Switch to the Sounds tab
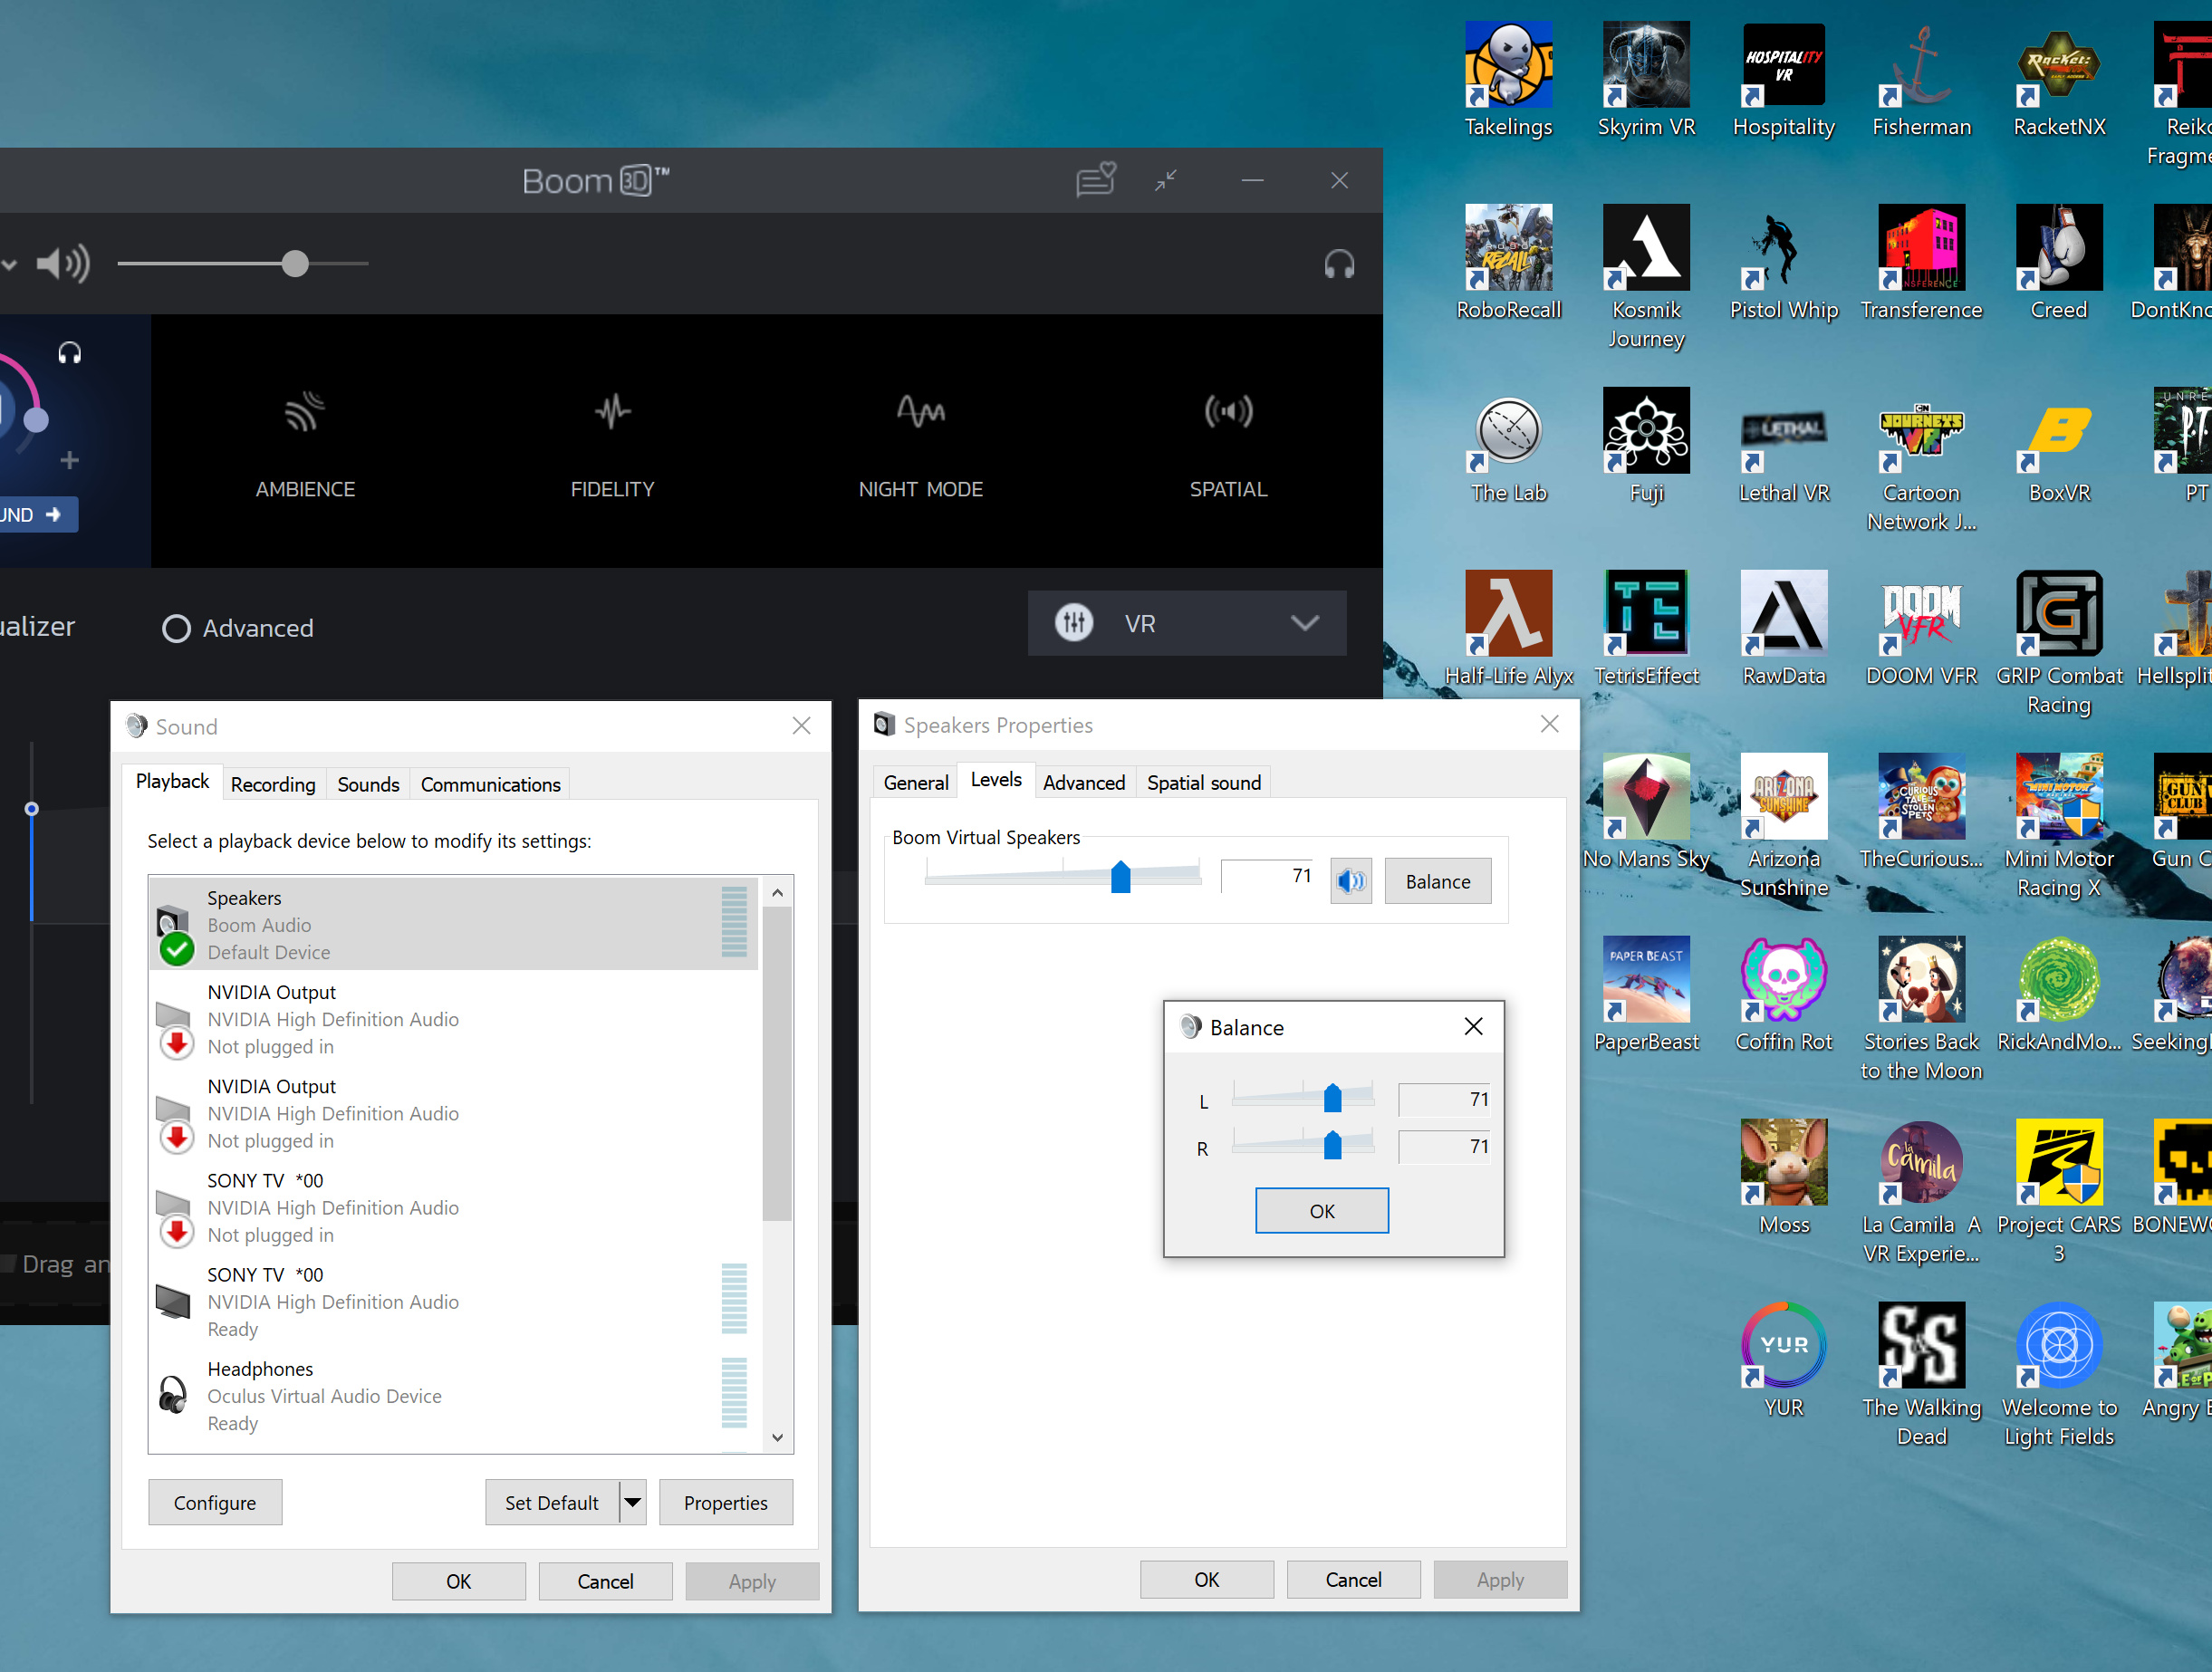Screen dimensions: 2212x1672 [368, 784]
